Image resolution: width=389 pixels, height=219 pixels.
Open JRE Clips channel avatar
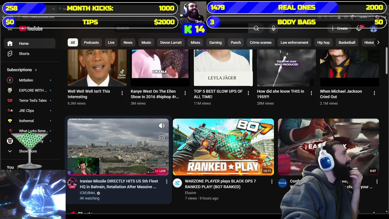point(10,111)
